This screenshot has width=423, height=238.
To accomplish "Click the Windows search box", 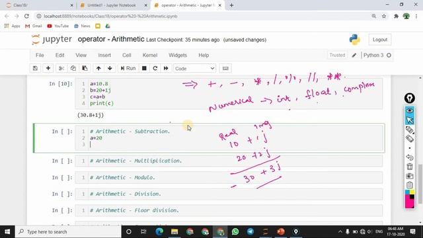I will [x=68, y=231].
